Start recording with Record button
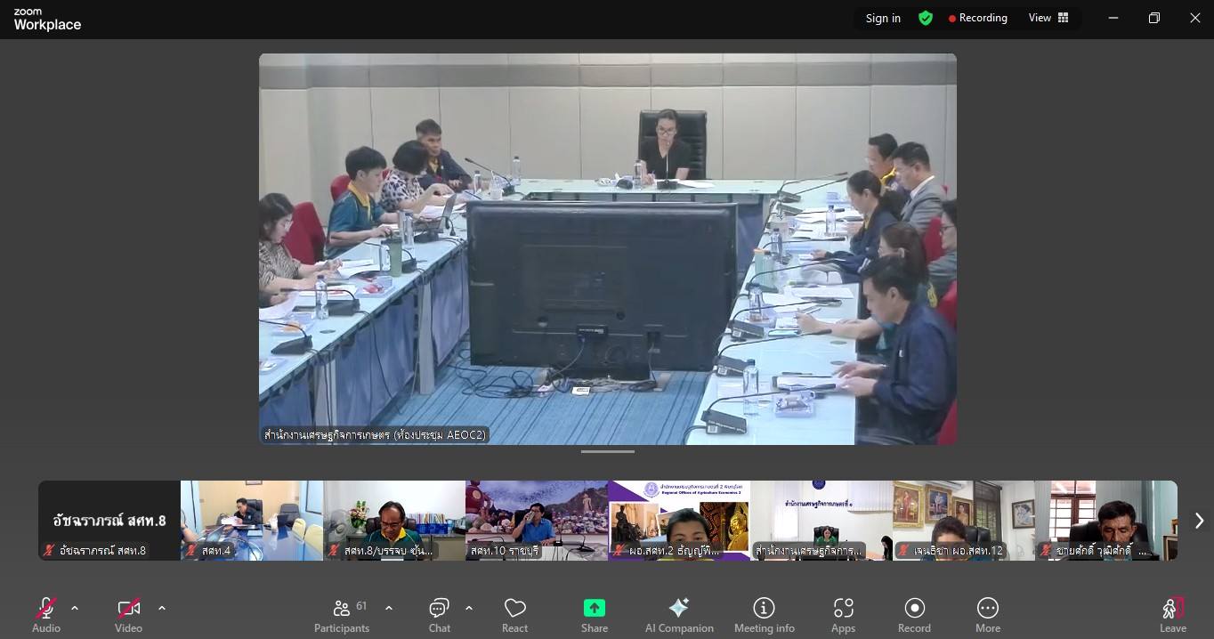 pyautogui.click(x=914, y=615)
